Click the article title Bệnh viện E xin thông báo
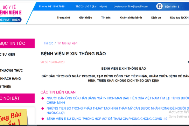The height and width of the screenshot is (126, 189). [x=73, y=54]
